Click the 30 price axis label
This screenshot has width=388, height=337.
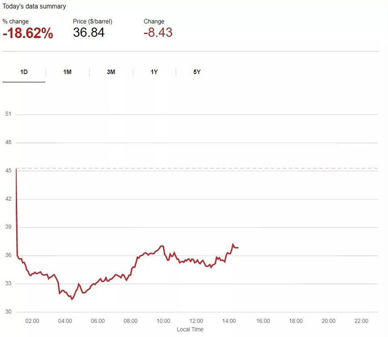[8, 312]
